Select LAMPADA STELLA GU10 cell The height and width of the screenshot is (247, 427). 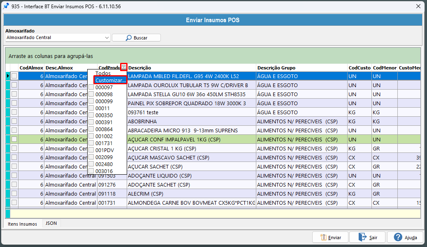coord(191,94)
